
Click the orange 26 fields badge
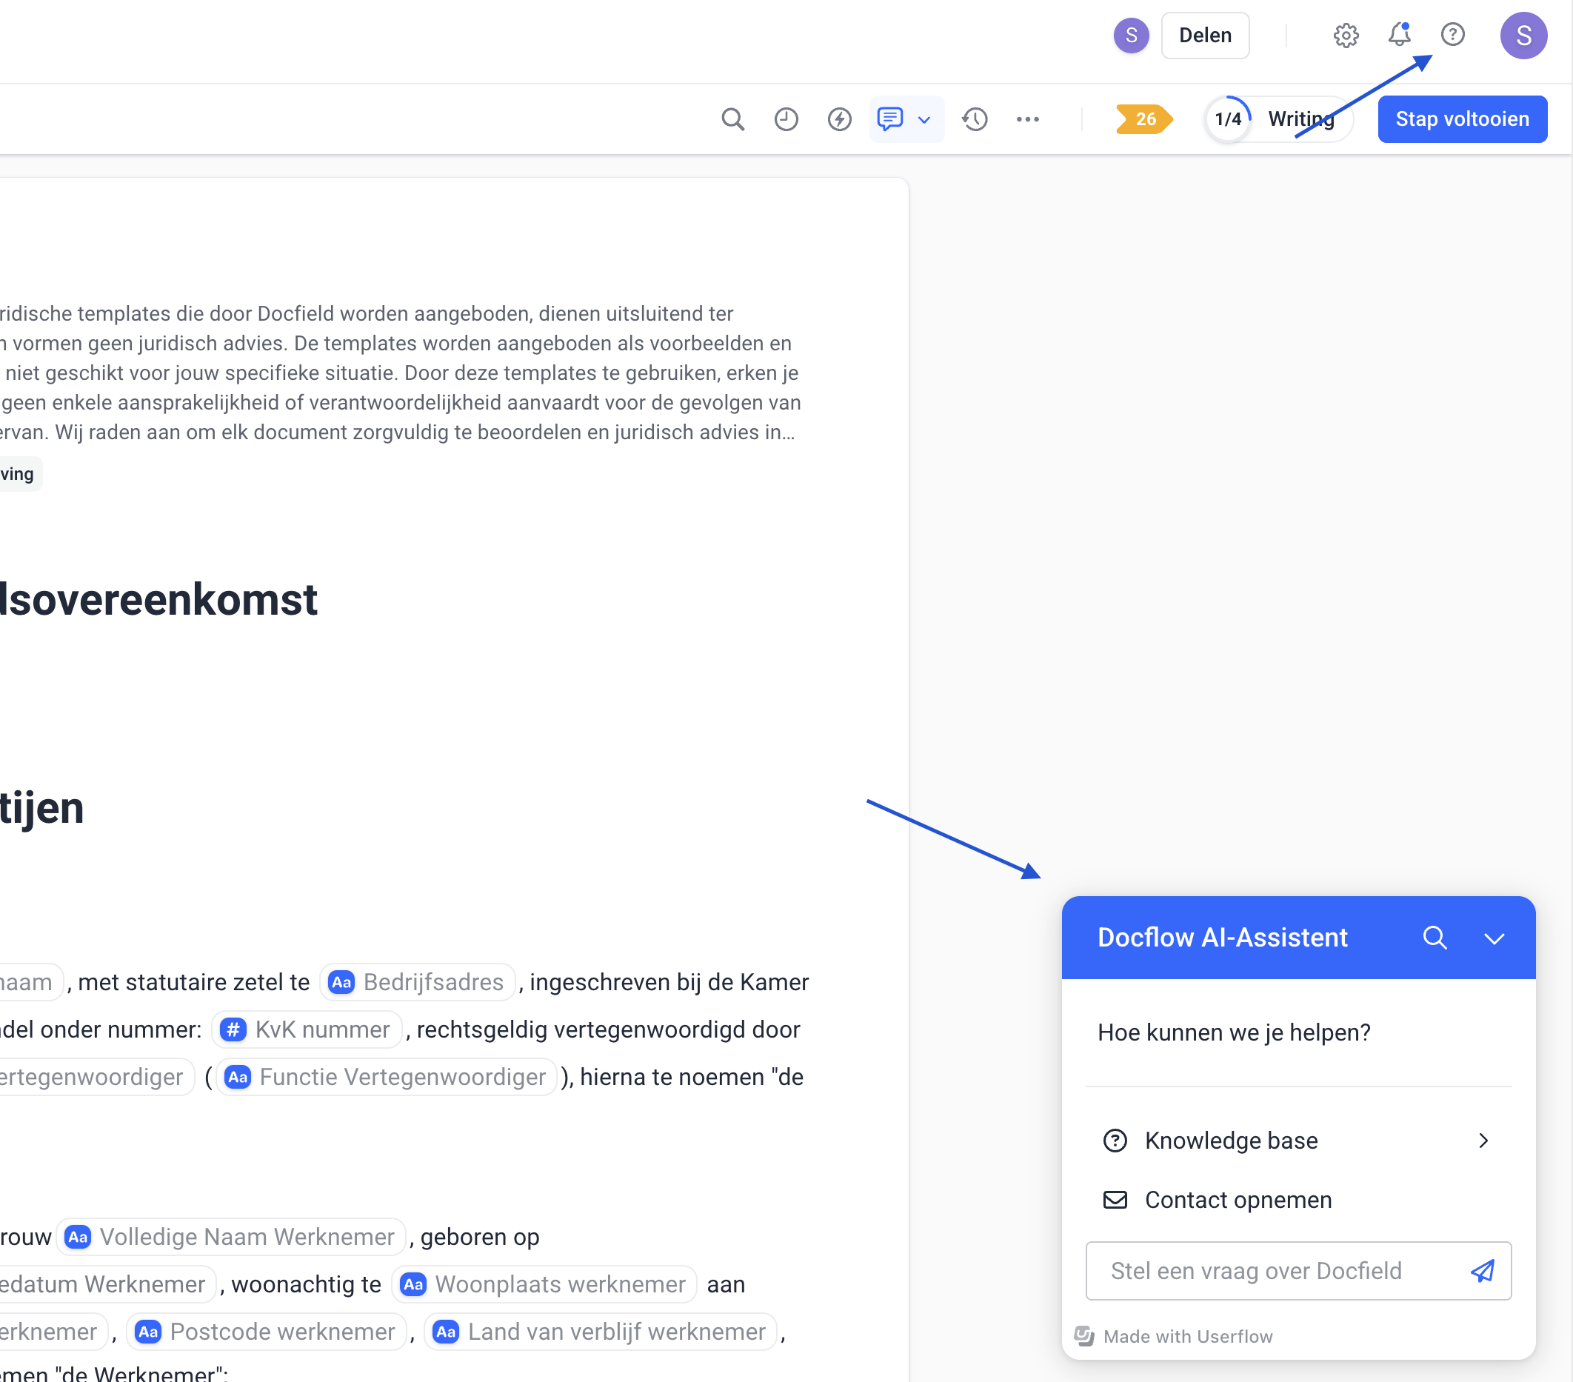(1143, 119)
